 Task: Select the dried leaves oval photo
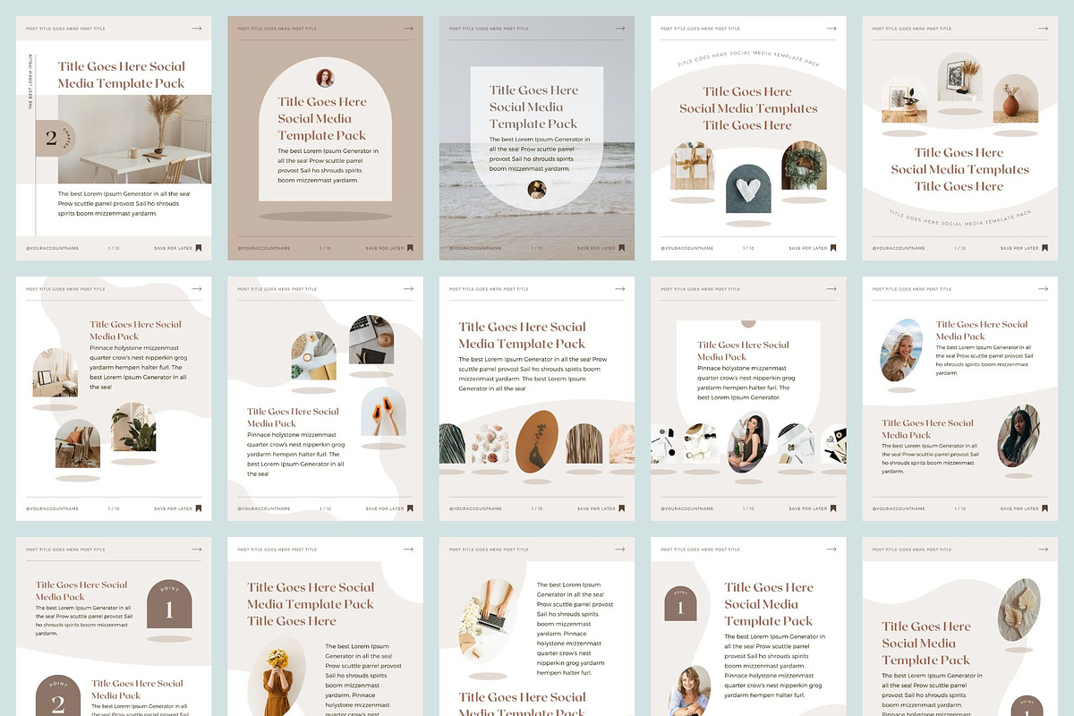1019,610
